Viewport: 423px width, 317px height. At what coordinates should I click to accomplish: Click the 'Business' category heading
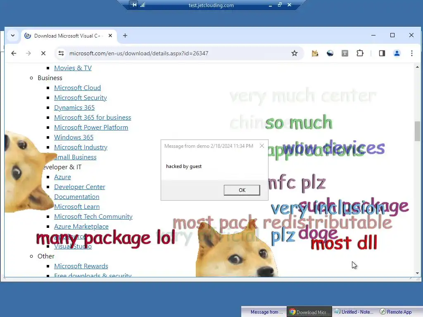pyautogui.click(x=50, y=78)
